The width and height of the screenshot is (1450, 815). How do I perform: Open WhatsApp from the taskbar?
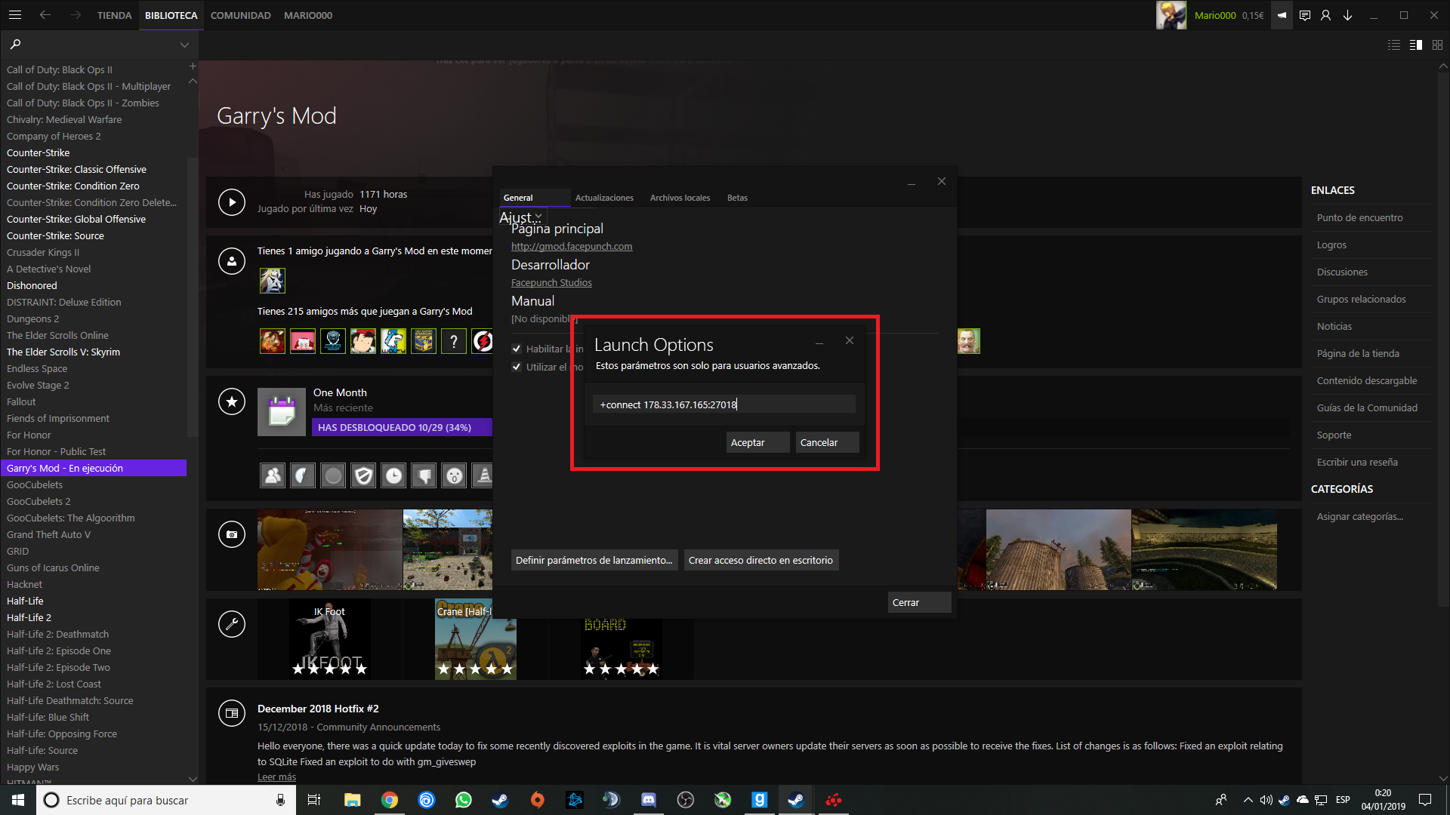pyautogui.click(x=464, y=800)
